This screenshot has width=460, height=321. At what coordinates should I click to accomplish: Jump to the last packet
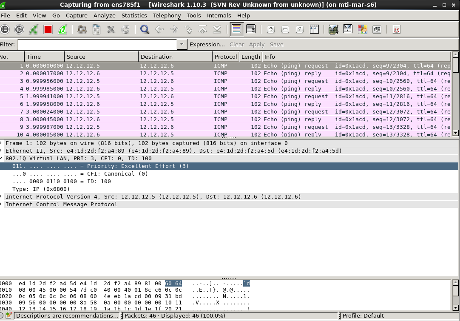(217, 29)
